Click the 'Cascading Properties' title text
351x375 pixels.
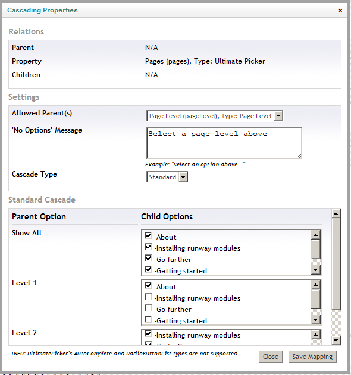coord(42,10)
